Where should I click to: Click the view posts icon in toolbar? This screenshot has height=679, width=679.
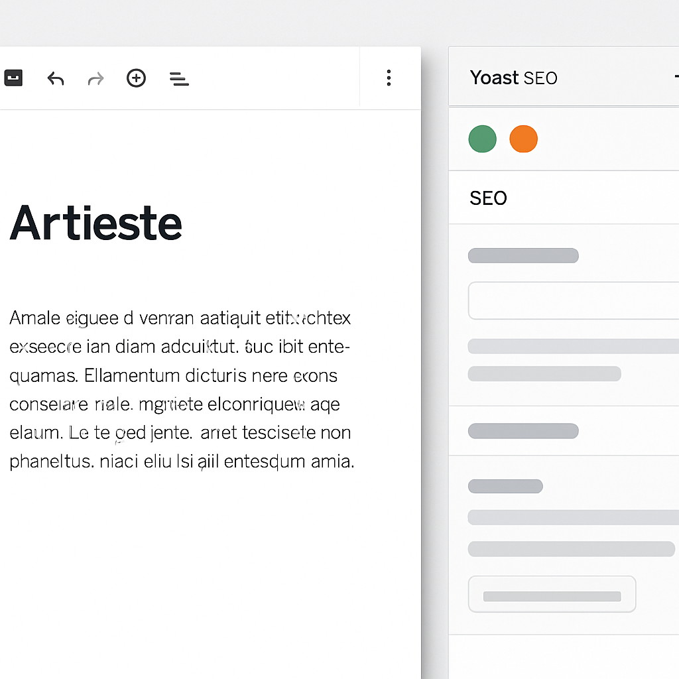tap(13, 78)
